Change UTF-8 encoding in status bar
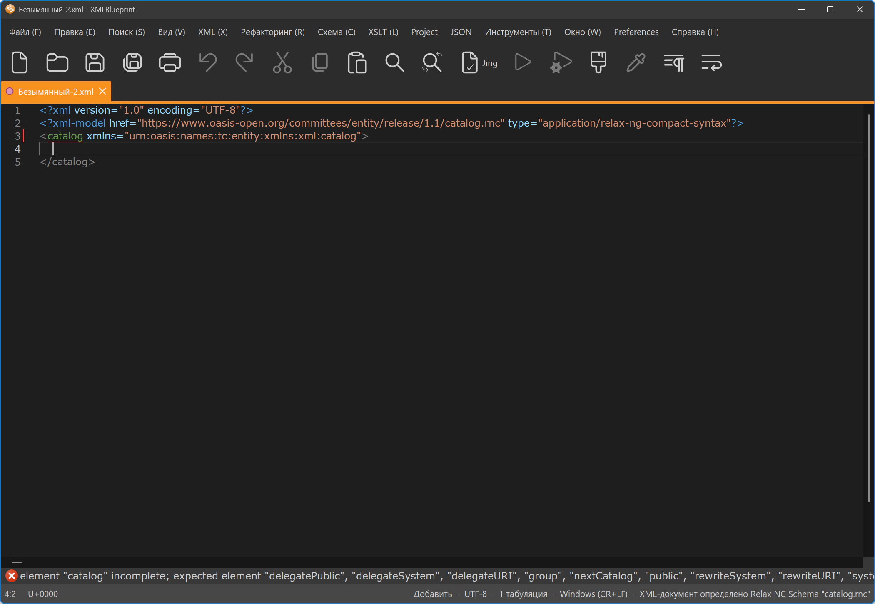875x604 pixels. (476, 594)
